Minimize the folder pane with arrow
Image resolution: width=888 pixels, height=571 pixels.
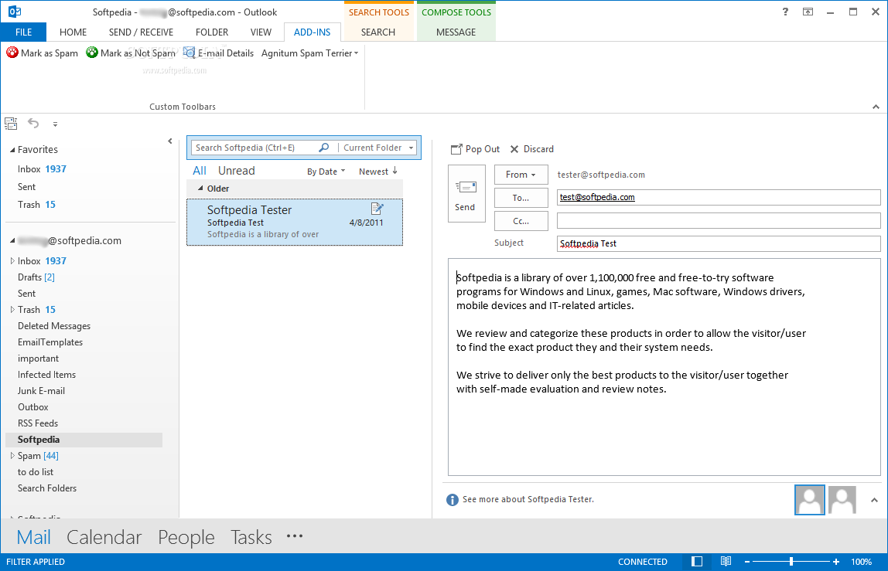pyautogui.click(x=170, y=141)
